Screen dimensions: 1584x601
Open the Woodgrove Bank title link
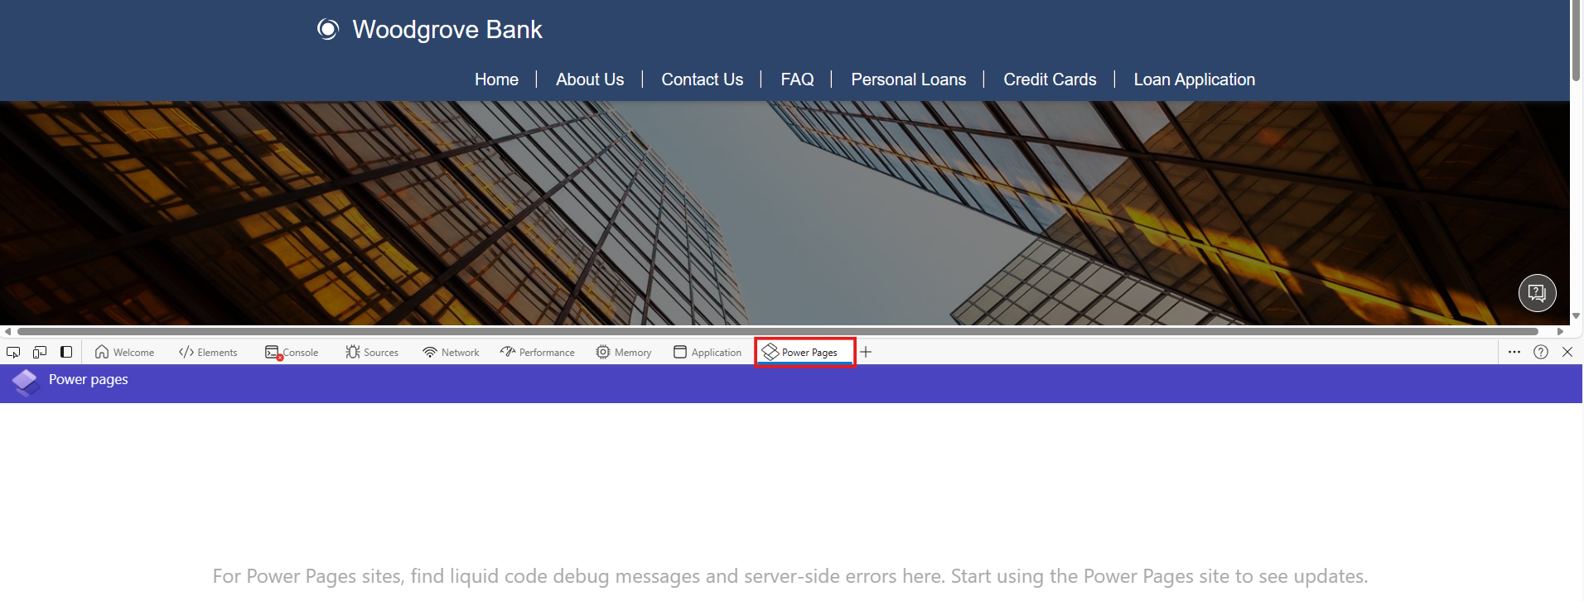click(447, 30)
